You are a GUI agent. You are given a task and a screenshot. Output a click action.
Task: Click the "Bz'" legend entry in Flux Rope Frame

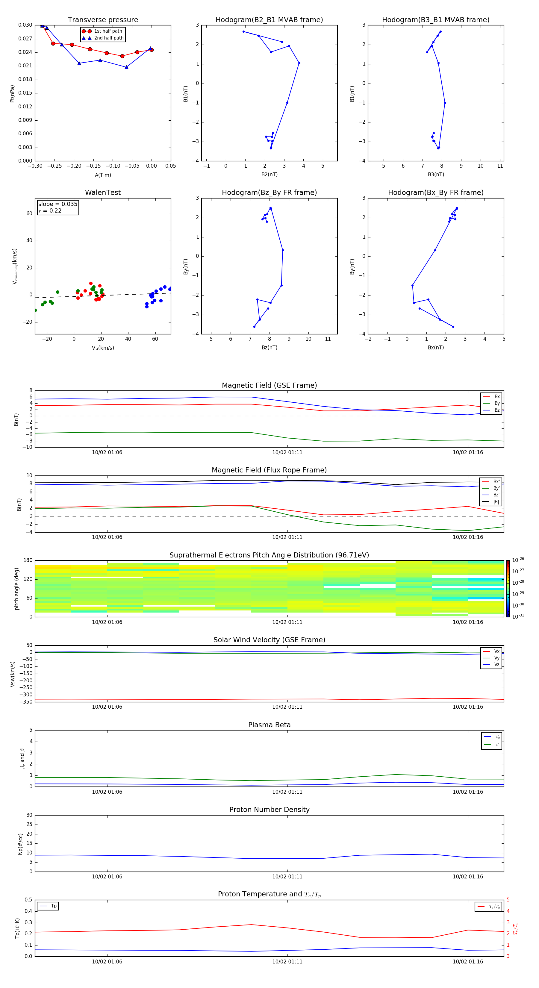point(491,495)
